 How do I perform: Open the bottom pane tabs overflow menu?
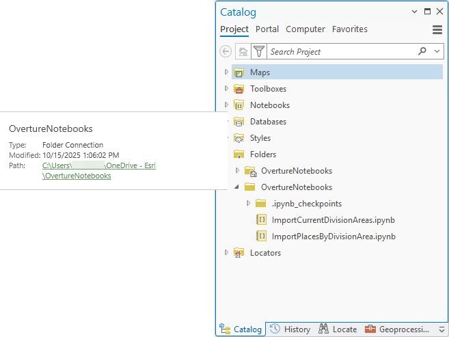(x=442, y=329)
